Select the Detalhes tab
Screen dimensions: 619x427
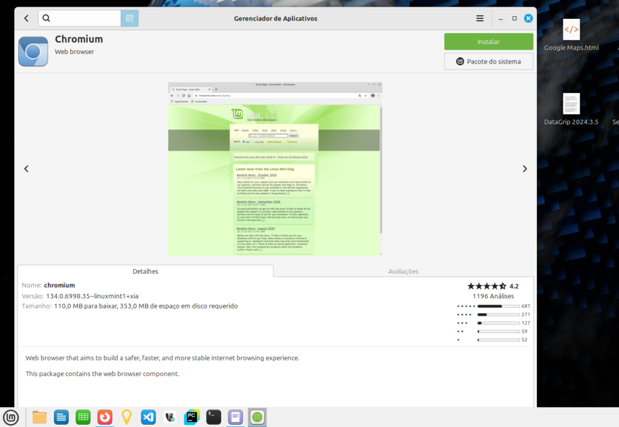(145, 272)
